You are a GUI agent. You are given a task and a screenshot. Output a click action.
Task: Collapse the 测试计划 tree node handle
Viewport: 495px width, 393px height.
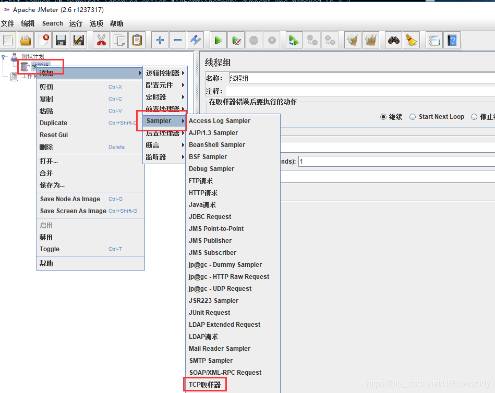[x=3, y=57]
